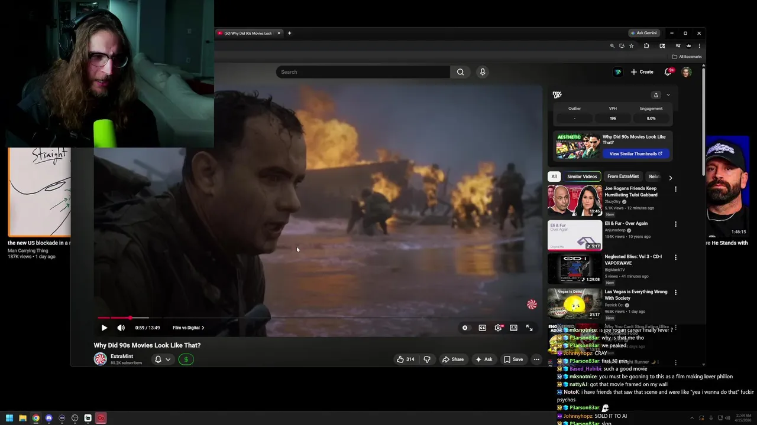Like the video (314 likes)
Screen dimensions: 757x425
[x=406, y=359]
